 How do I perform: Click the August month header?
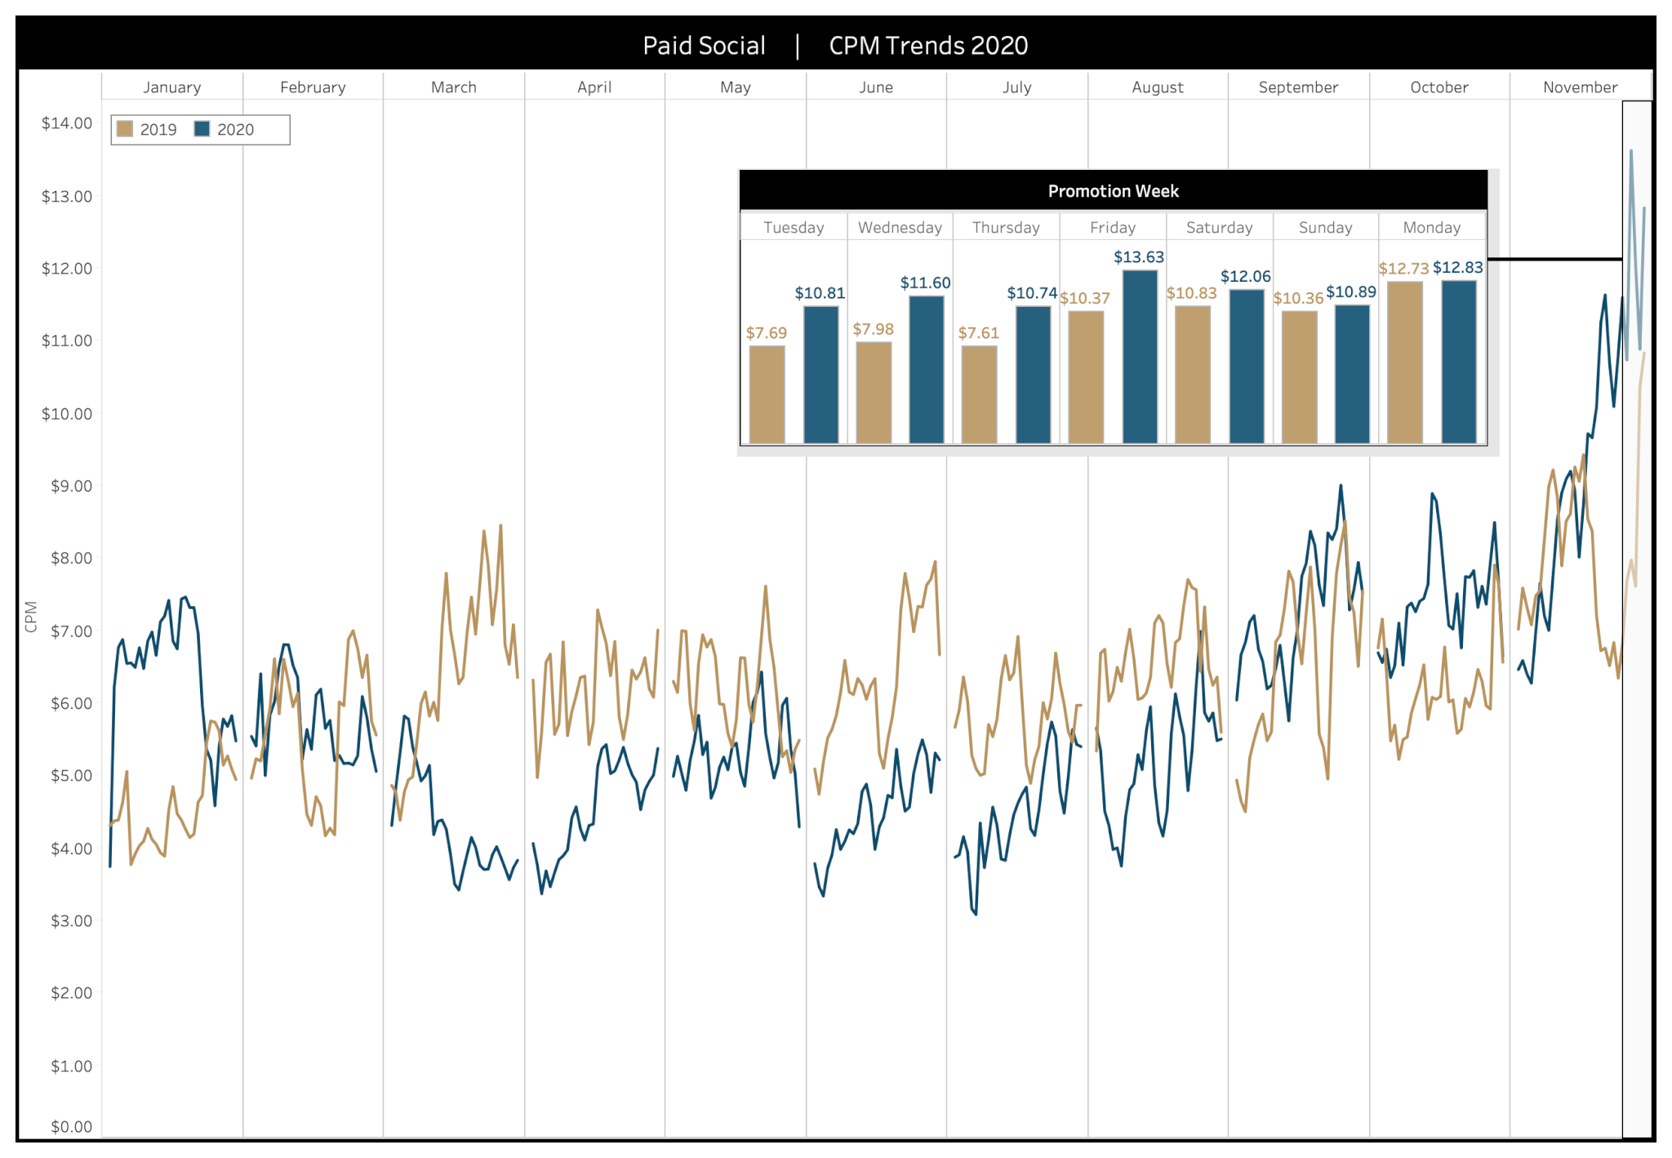(1158, 87)
